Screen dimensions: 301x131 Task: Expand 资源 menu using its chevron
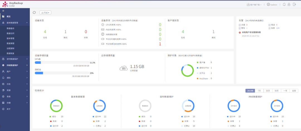tap(27, 90)
